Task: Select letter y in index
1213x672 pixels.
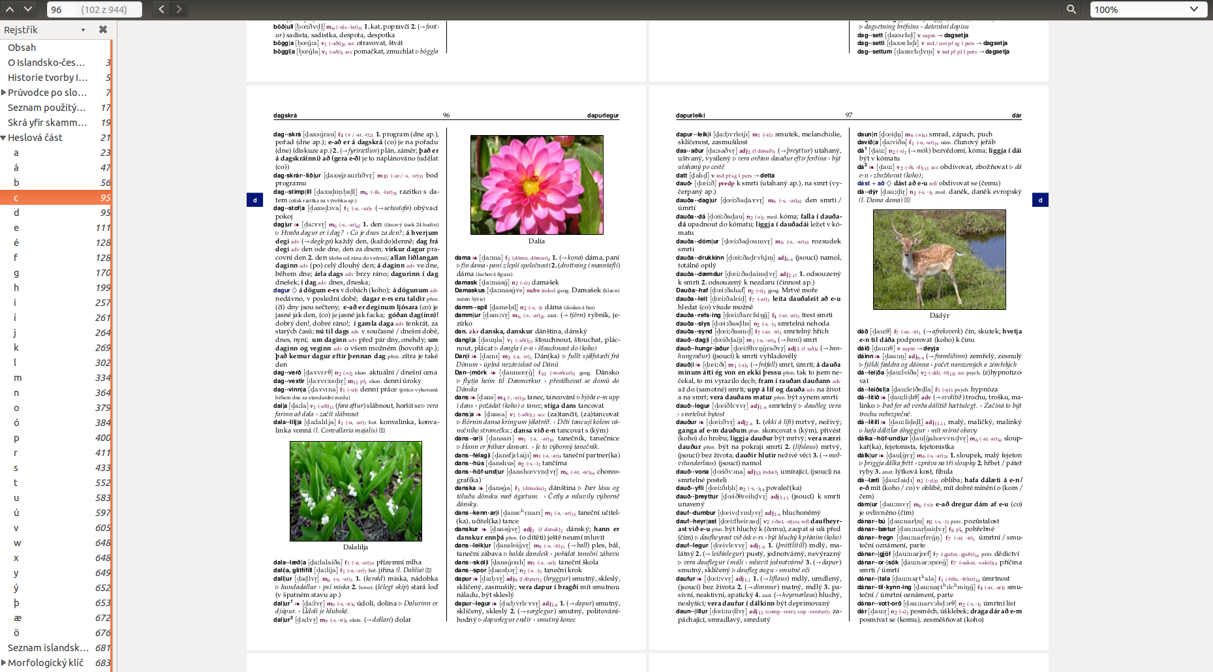Action: point(55,573)
